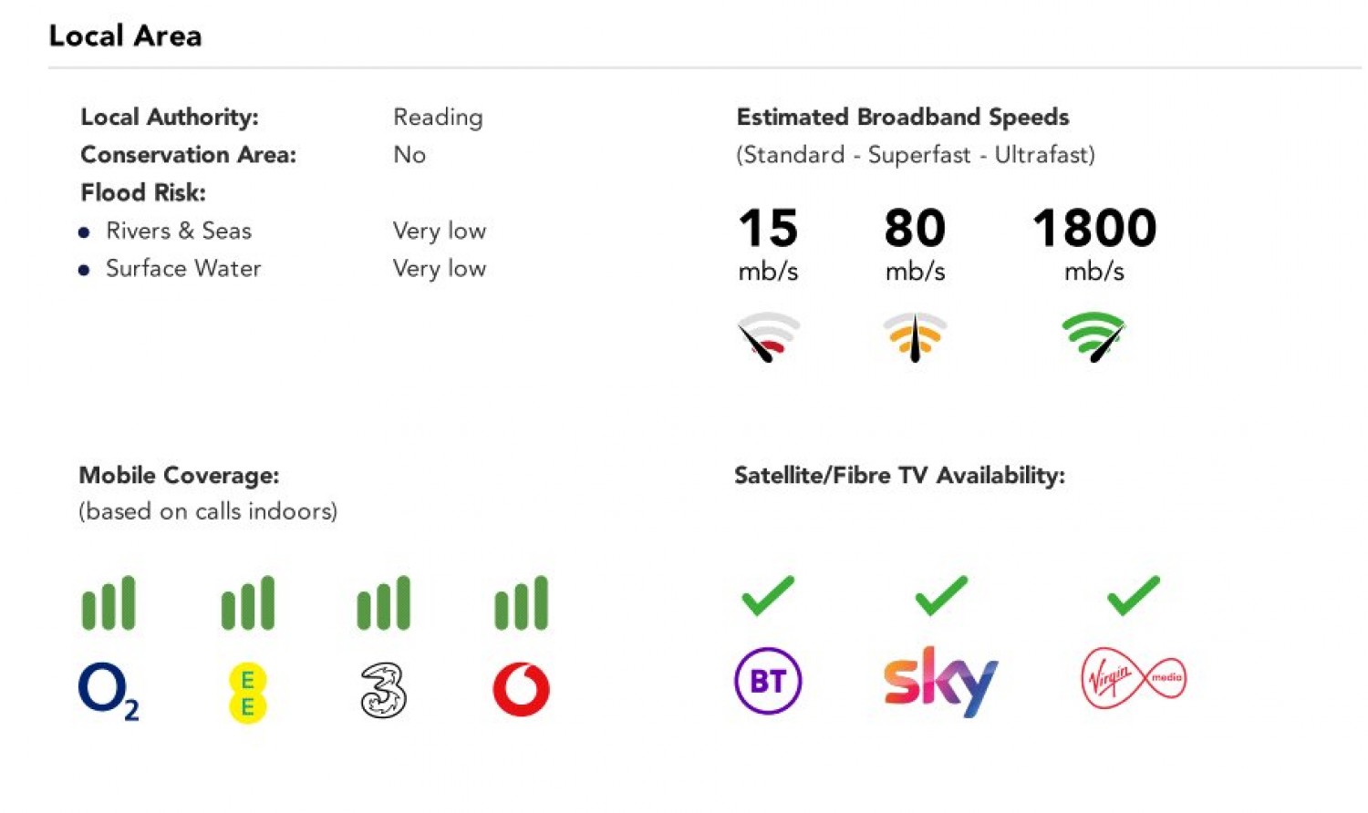Click the Sky logo
1368x813 pixels.
[940, 681]
